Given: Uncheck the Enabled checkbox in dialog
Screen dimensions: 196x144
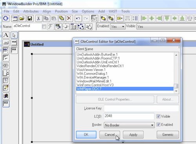Looking at the screenshot, I should tap(158, 124).
